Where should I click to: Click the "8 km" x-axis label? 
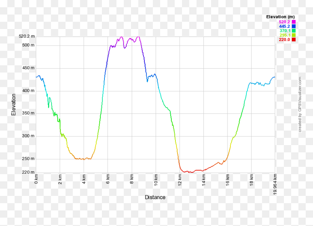click(132, 179)
